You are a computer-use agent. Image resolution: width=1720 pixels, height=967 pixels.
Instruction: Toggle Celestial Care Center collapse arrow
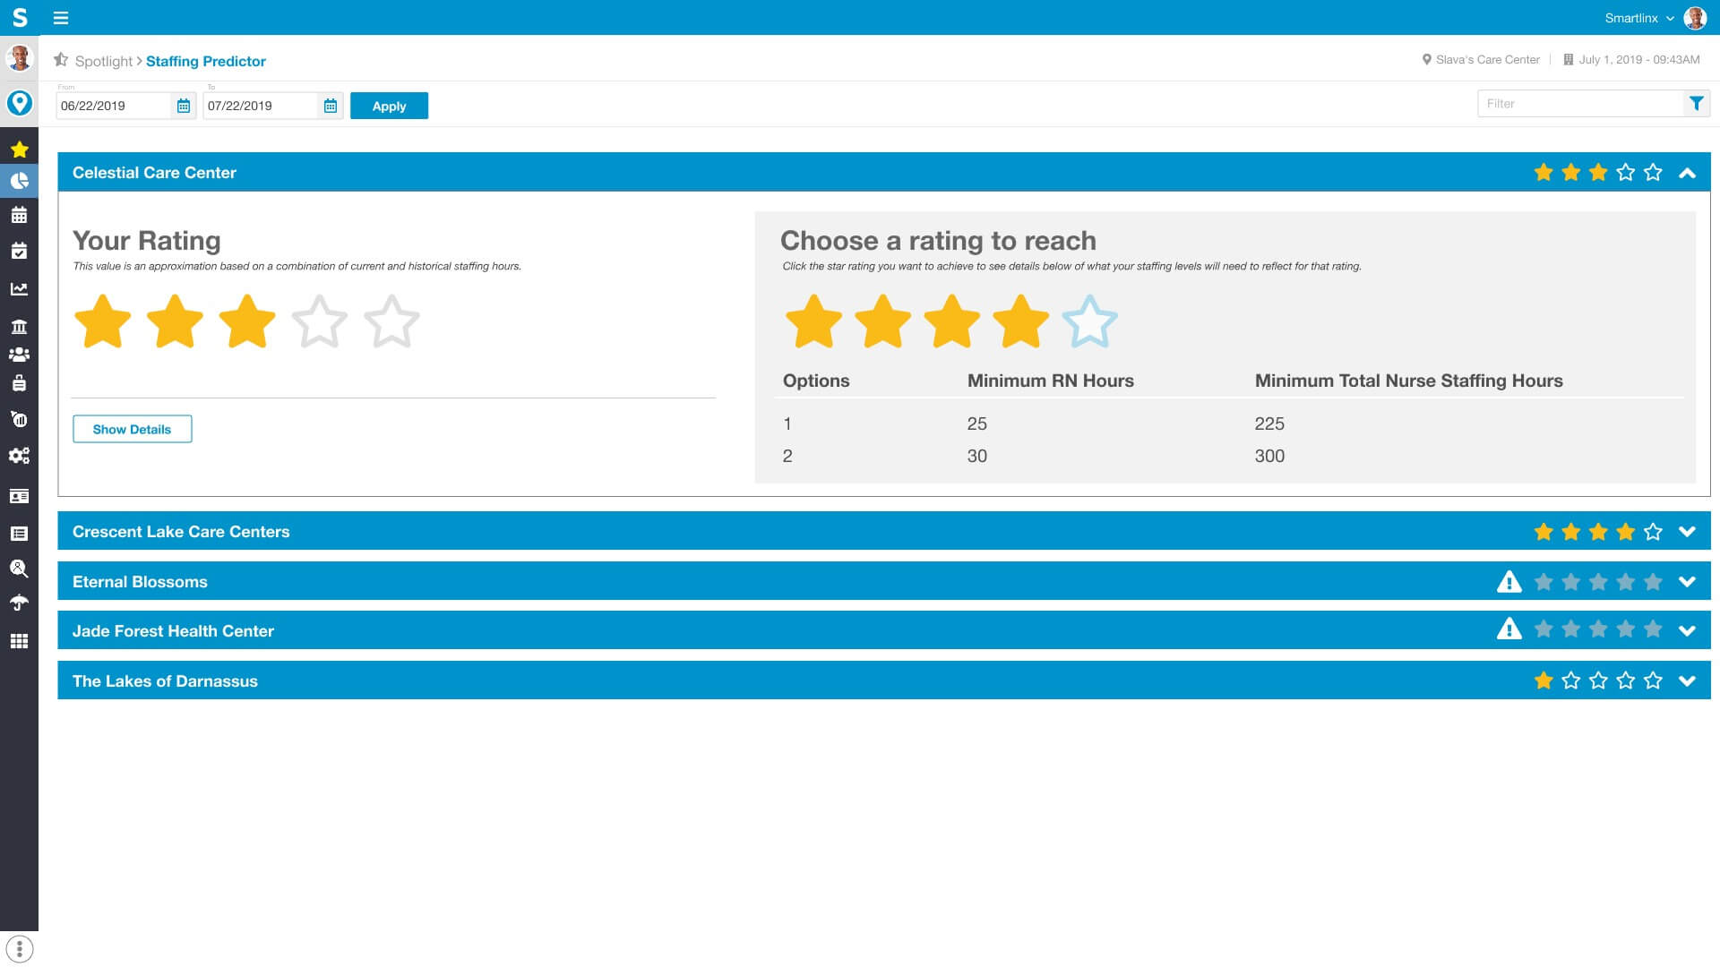[x=1687, y=173]
